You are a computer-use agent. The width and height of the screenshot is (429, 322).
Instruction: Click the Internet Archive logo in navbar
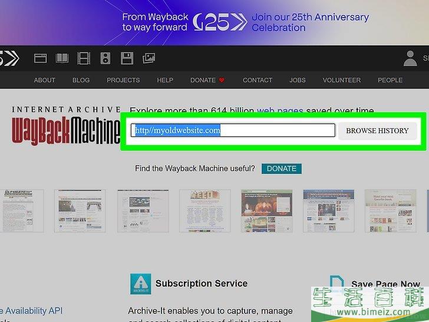click(9, 58)
